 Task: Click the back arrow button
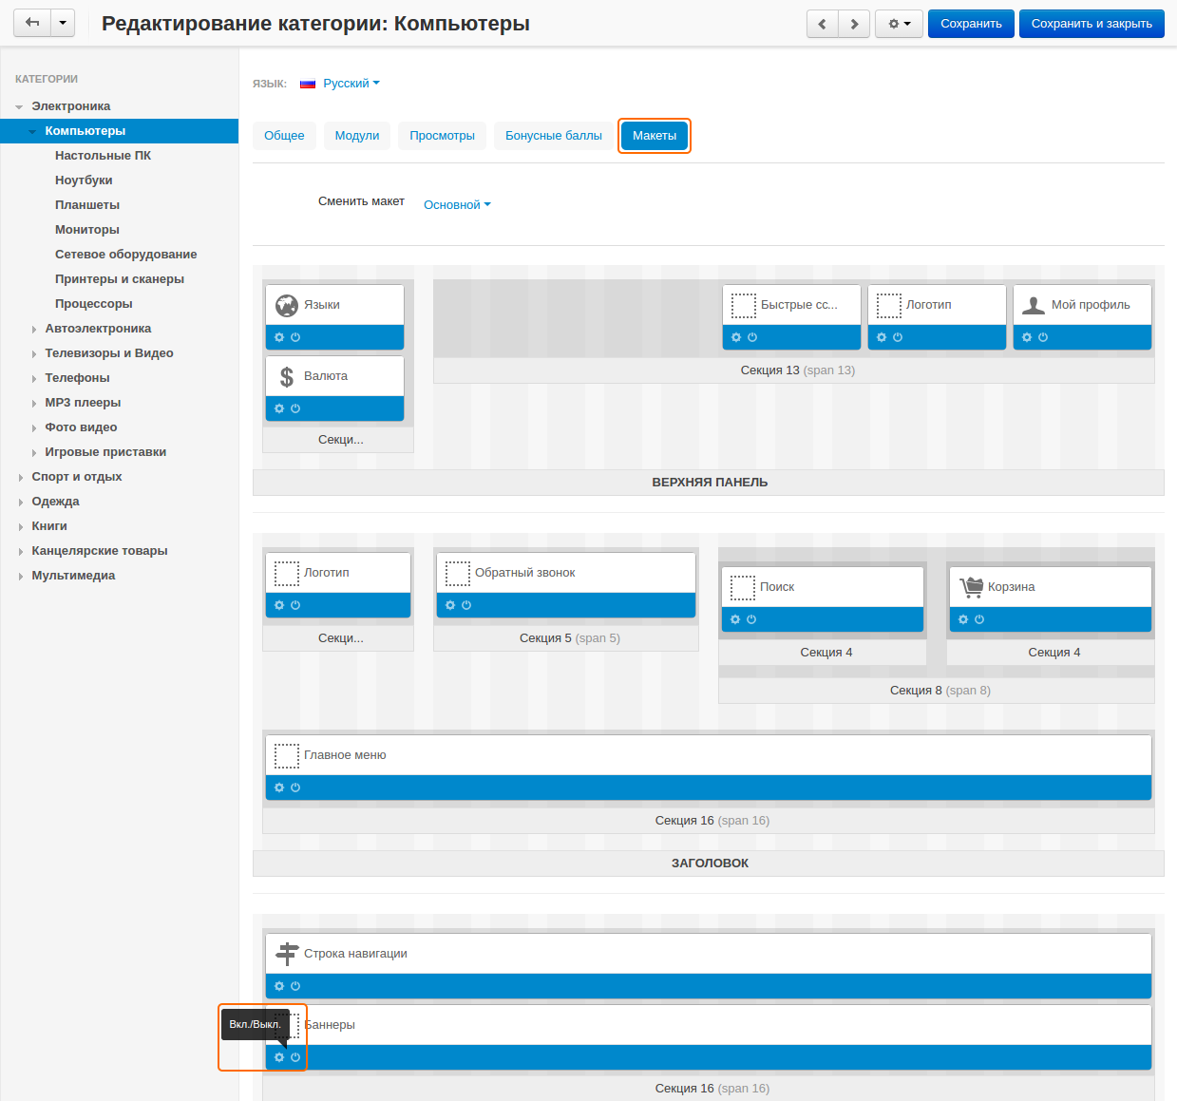32,24
